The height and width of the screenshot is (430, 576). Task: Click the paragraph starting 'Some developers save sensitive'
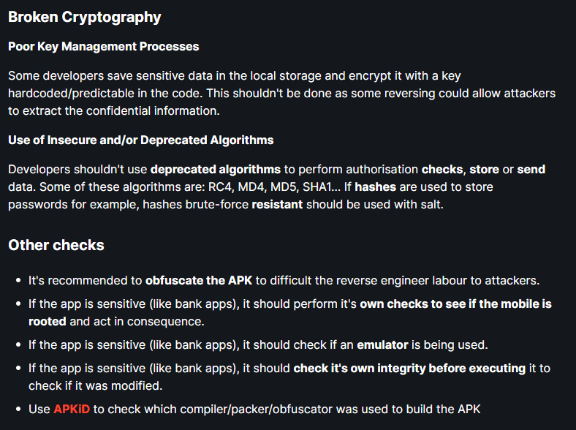pyautogui.click(x=281, y=93)
